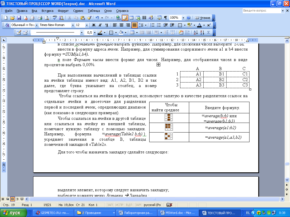Sort table ascending
The width and height of the screenshot is (290, 217).
195,32
